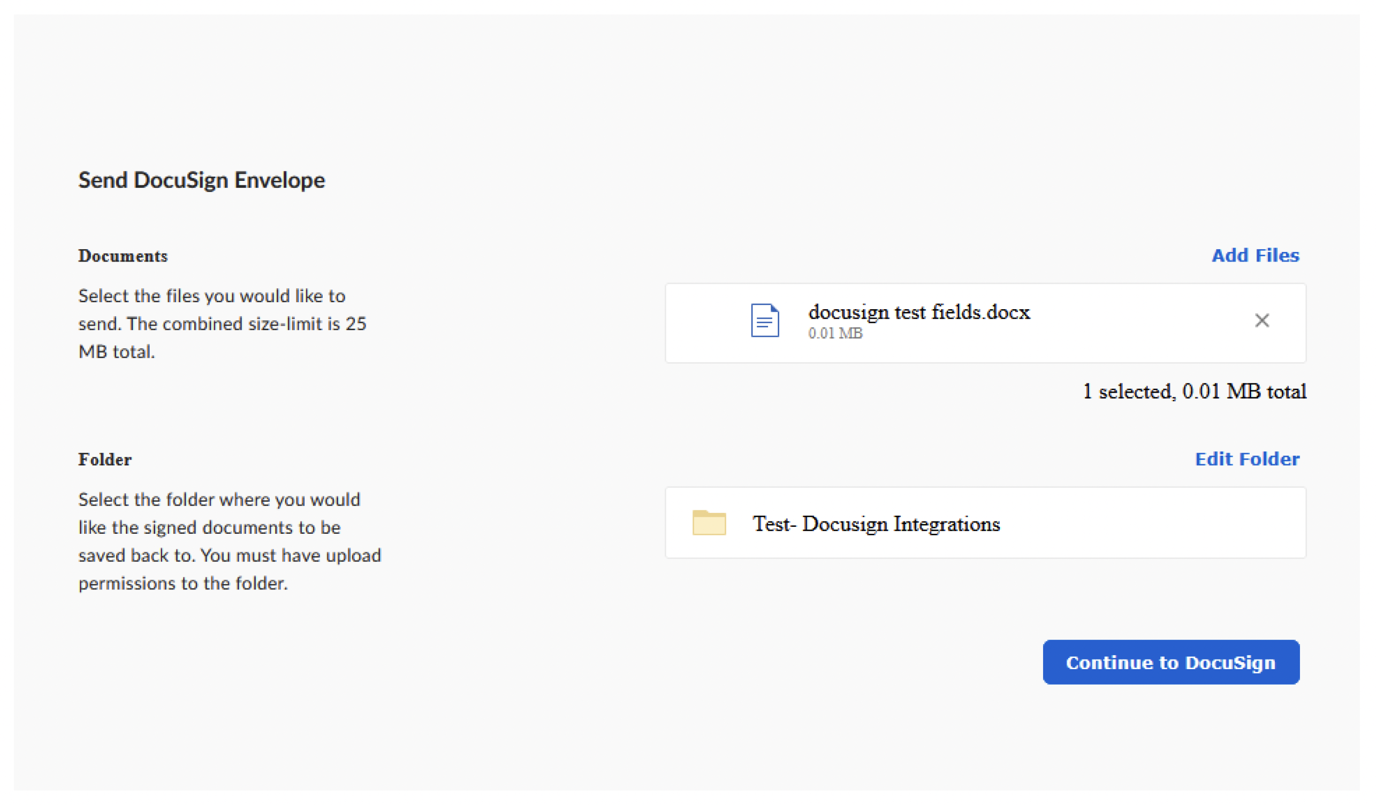Select the docusign test fields.docx file name
Screen dimensions: 1376x805
pos(919,312)
